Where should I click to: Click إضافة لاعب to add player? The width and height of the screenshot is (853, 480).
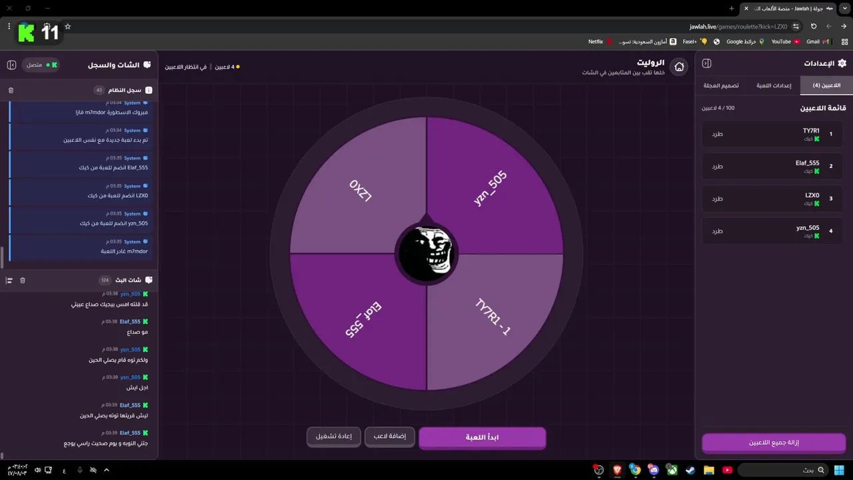[x=390, y=437]
